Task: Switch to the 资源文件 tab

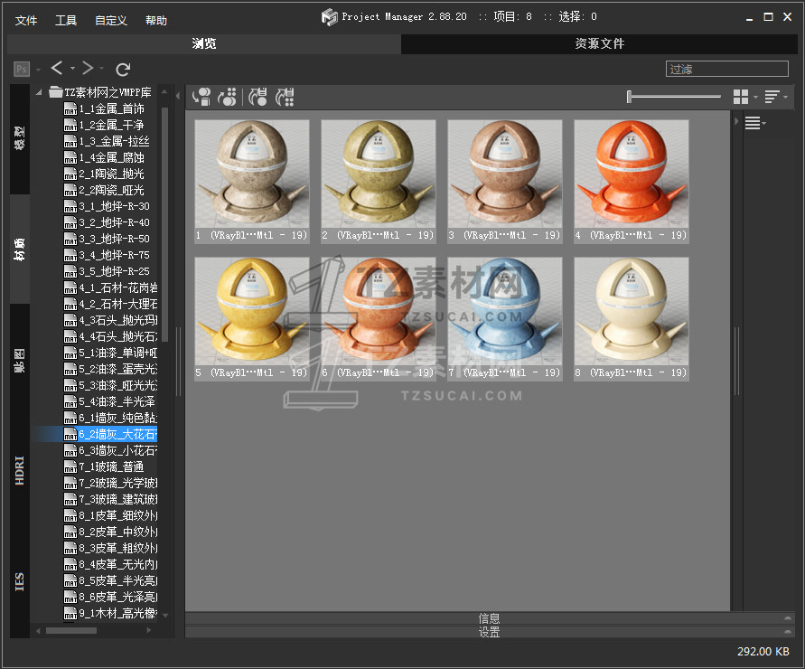Action: tap(599, 43)
